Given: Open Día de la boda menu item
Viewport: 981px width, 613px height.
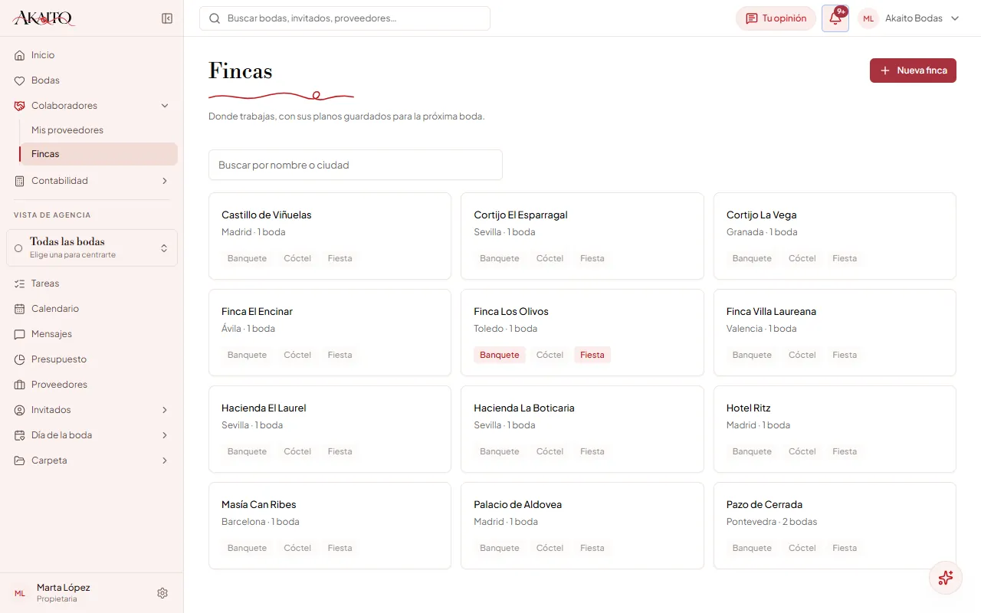Looking at the screenshot, I should (92, 435).
